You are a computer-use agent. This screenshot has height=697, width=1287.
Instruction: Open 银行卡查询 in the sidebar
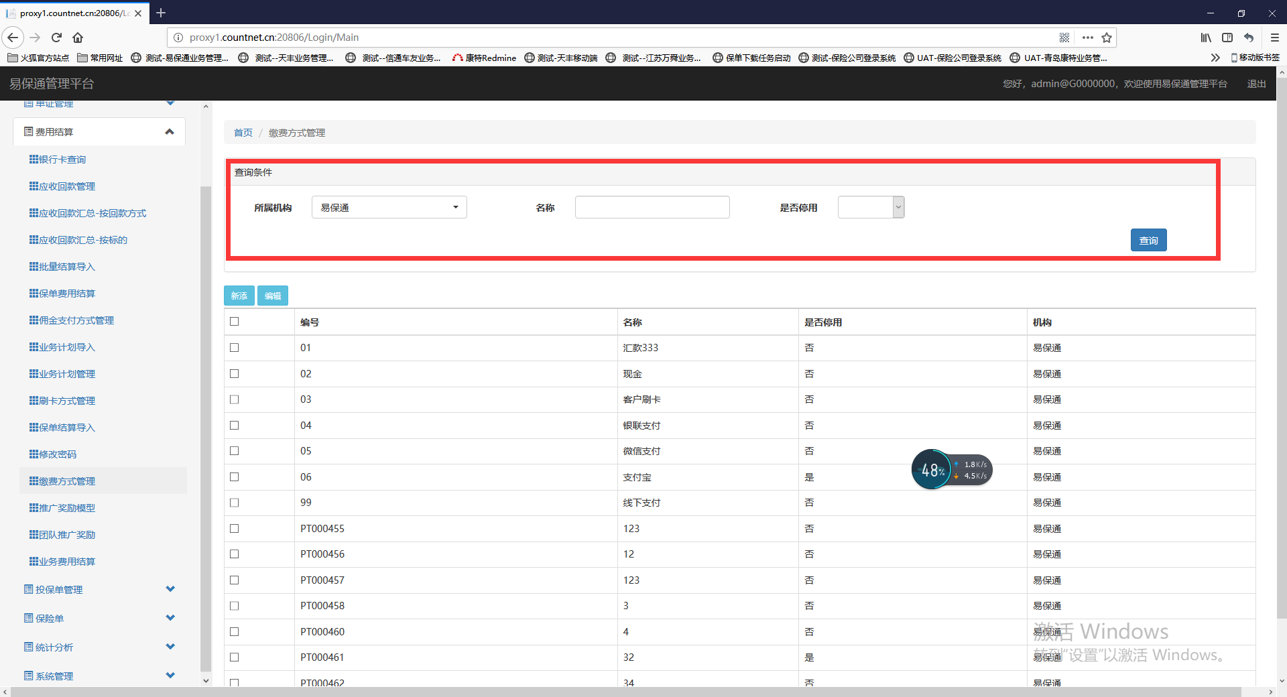[x=58, y=160]
